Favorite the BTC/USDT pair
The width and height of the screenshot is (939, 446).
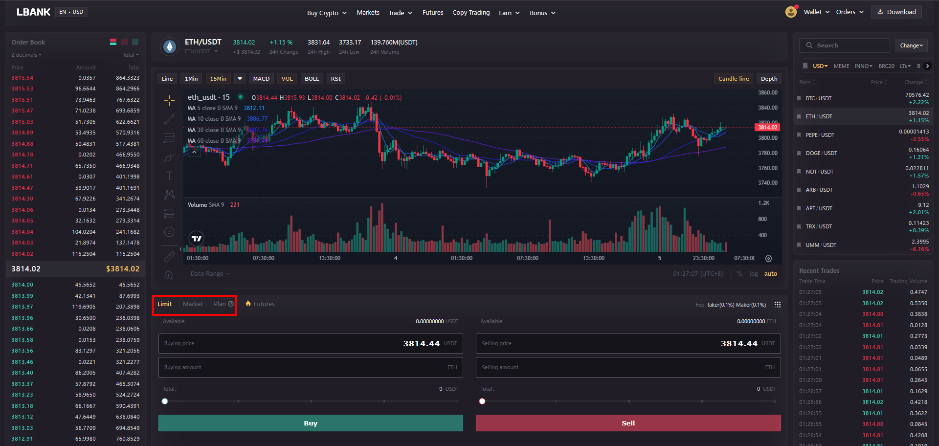(799, 98)
